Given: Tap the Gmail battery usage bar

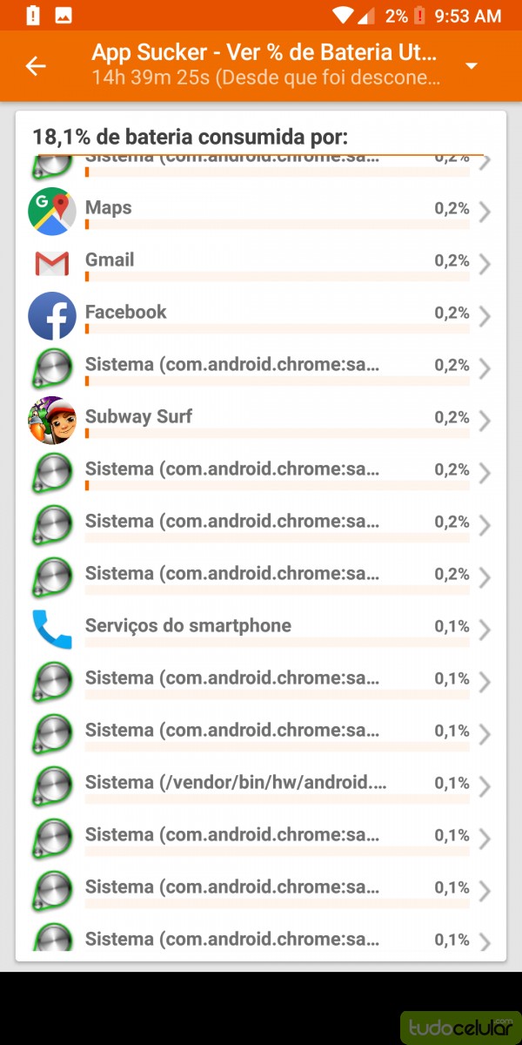Looking at the screenshot, I should pyautogui.click(x=277, y=276).
